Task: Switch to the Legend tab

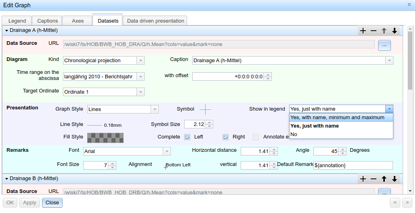Action: point(17,21)
